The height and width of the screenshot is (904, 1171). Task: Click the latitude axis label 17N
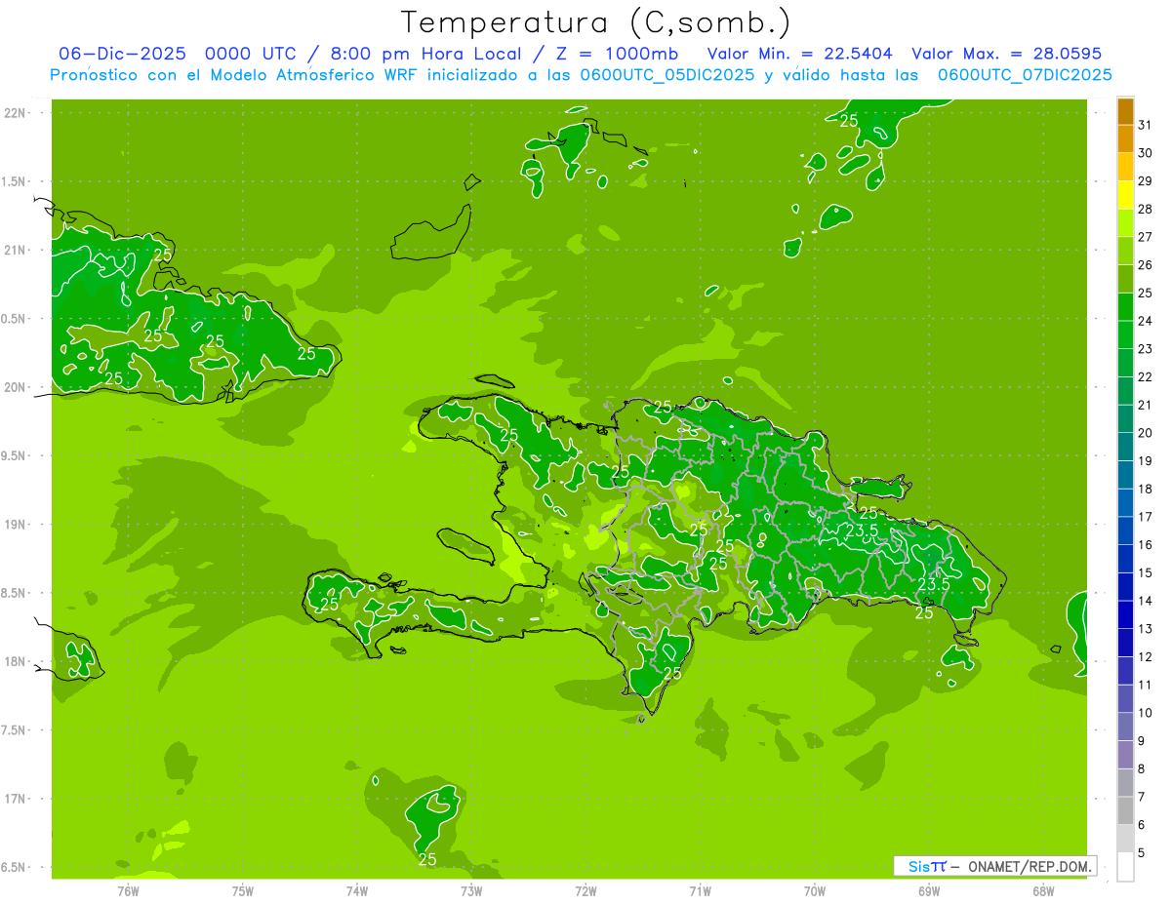tap(17, 799)
